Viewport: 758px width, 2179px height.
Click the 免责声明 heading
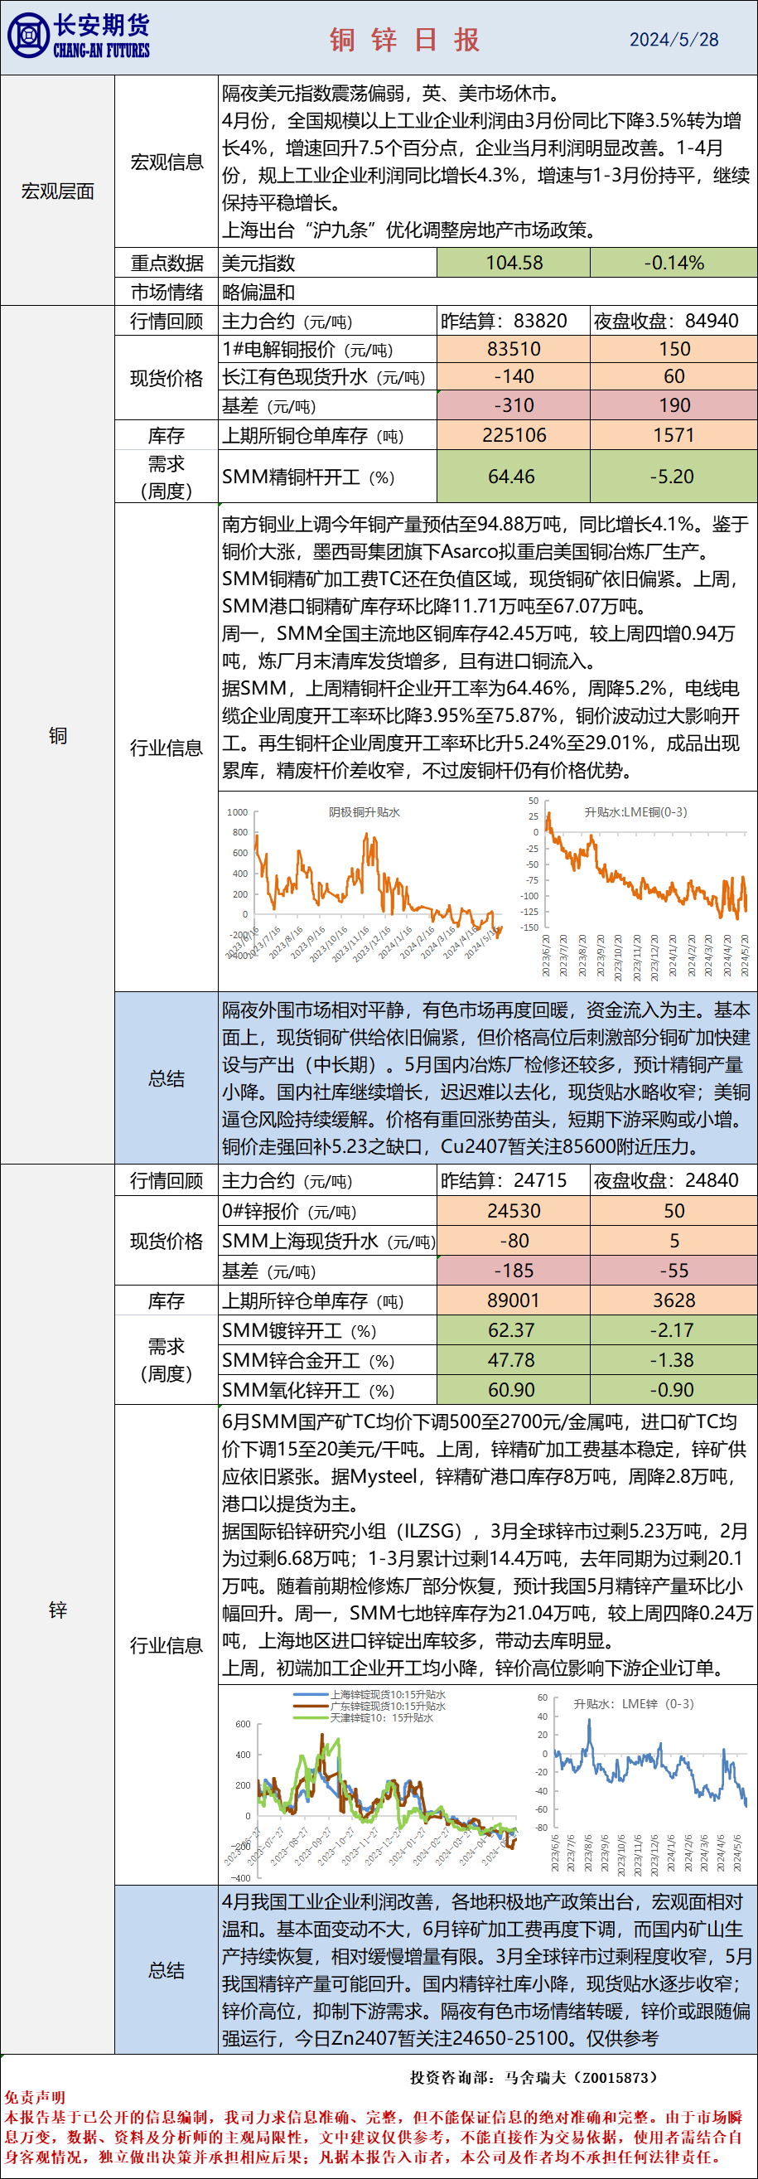point(35,2097)
